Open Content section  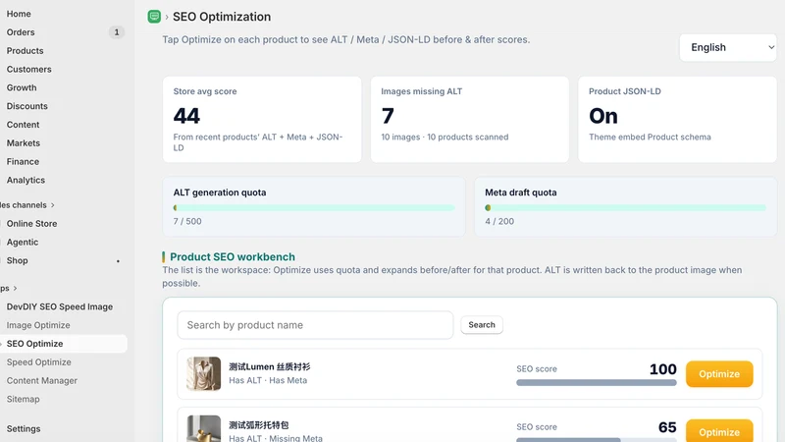[23, 125]
